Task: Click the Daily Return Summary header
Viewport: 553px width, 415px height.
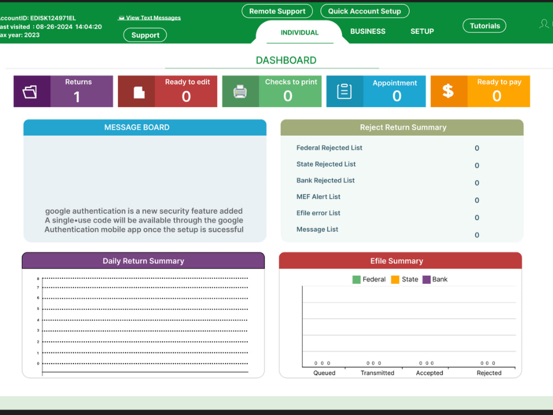Action: coord(143,261)
